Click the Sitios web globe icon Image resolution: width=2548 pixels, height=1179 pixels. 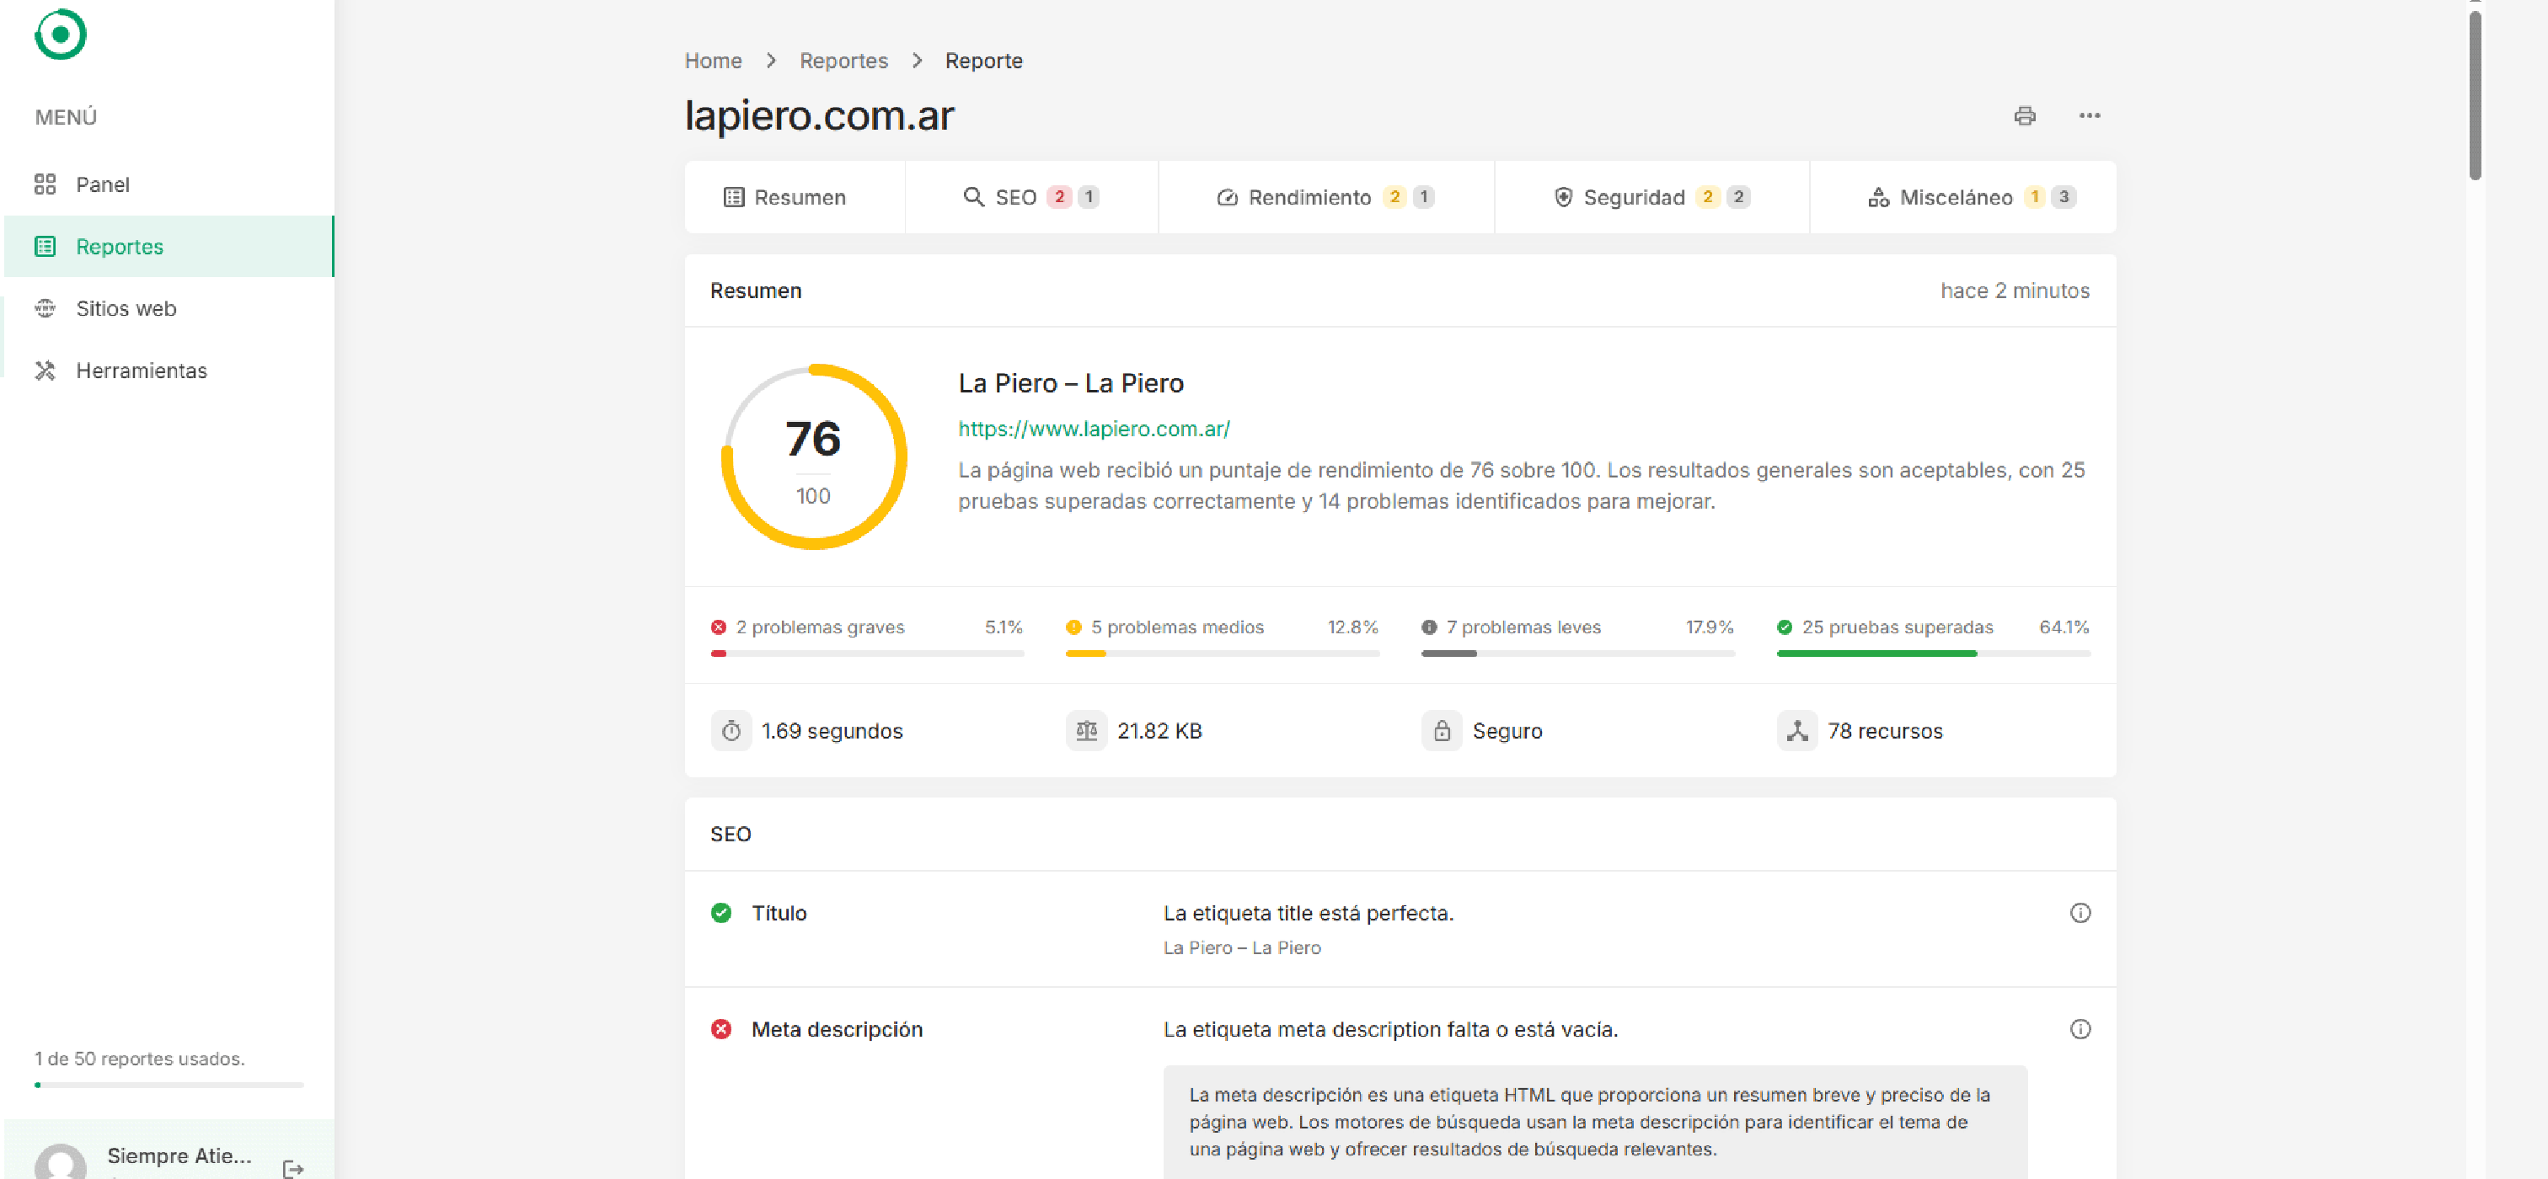[45, 308]
